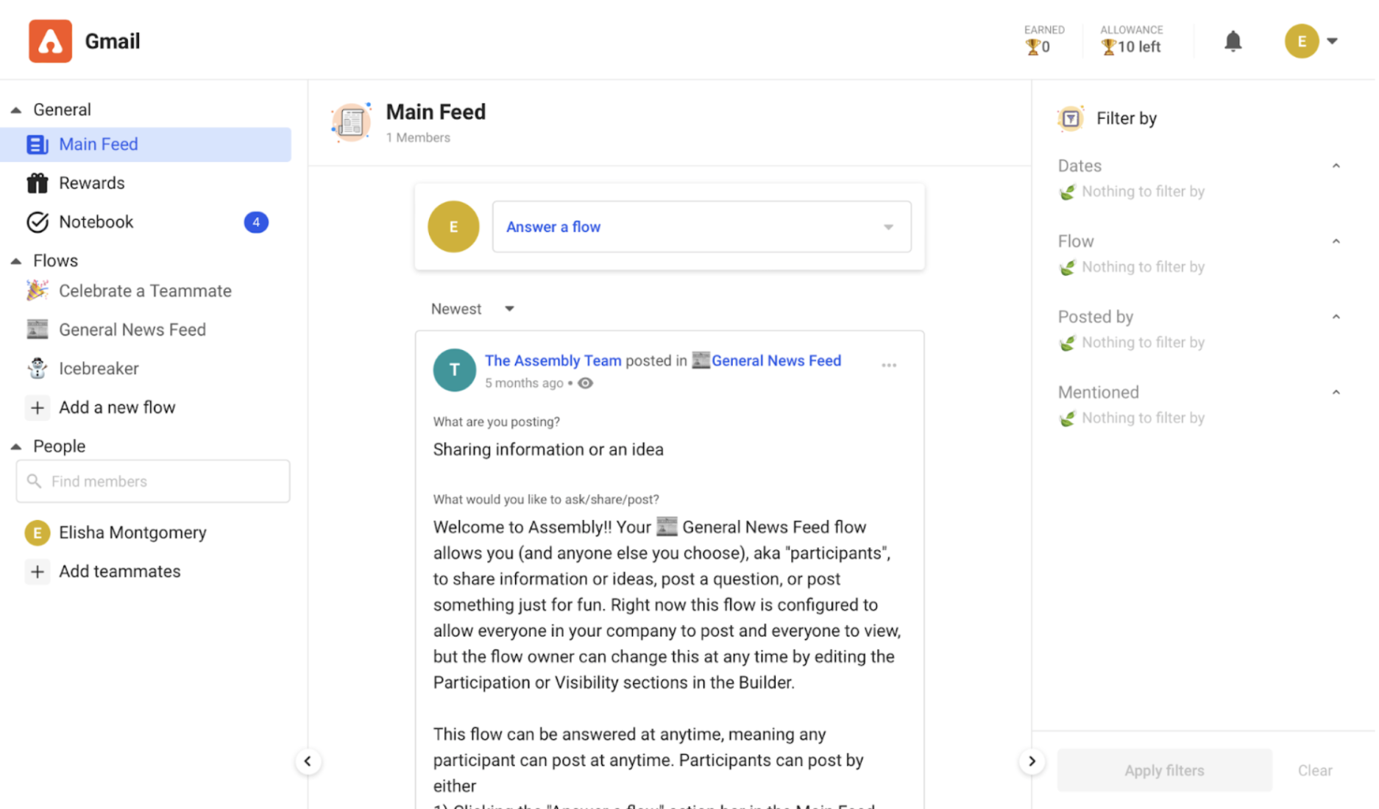Viewport: 1379px width, 809px height.
Task: Open the Icebreaker flow
Action: pyautogui.click(x=99, y=368)
